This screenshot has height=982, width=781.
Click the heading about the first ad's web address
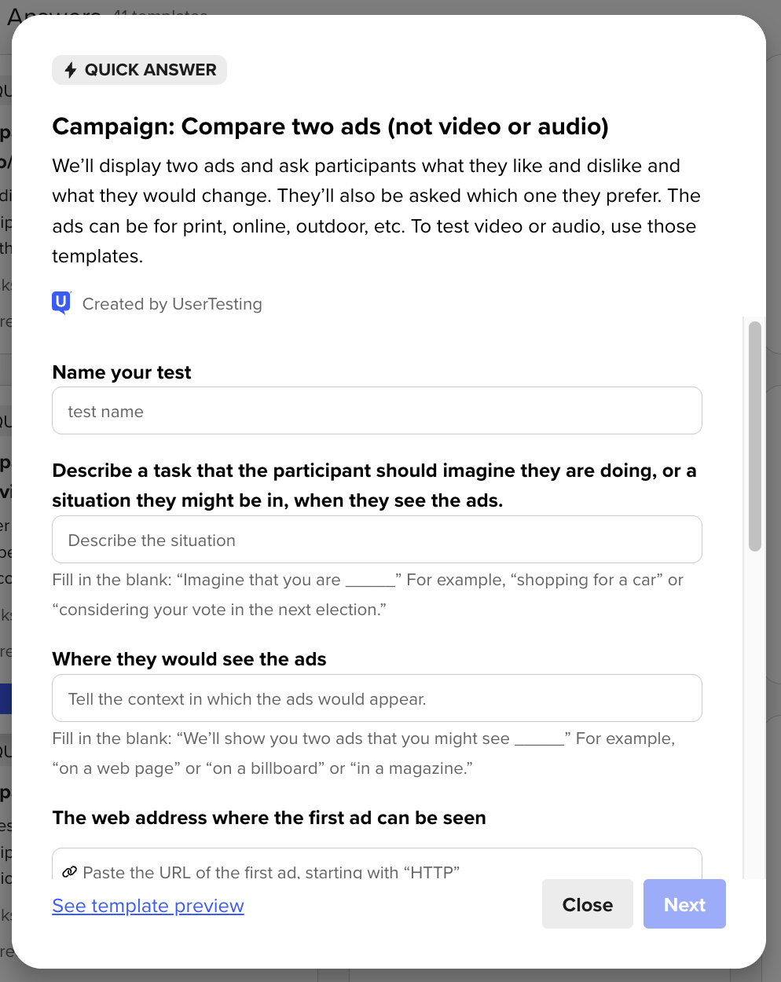tap(269, 817)
